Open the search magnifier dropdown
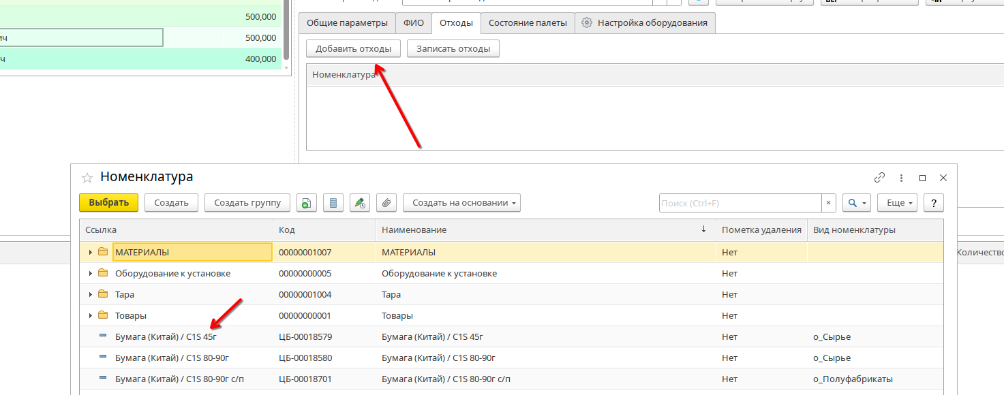 click(856, 203)
